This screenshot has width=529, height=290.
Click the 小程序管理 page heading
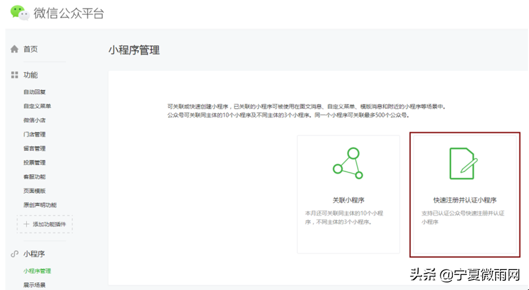[x=134, y=51]
